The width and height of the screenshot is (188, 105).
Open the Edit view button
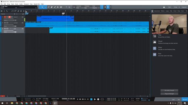tap(173, 100)
